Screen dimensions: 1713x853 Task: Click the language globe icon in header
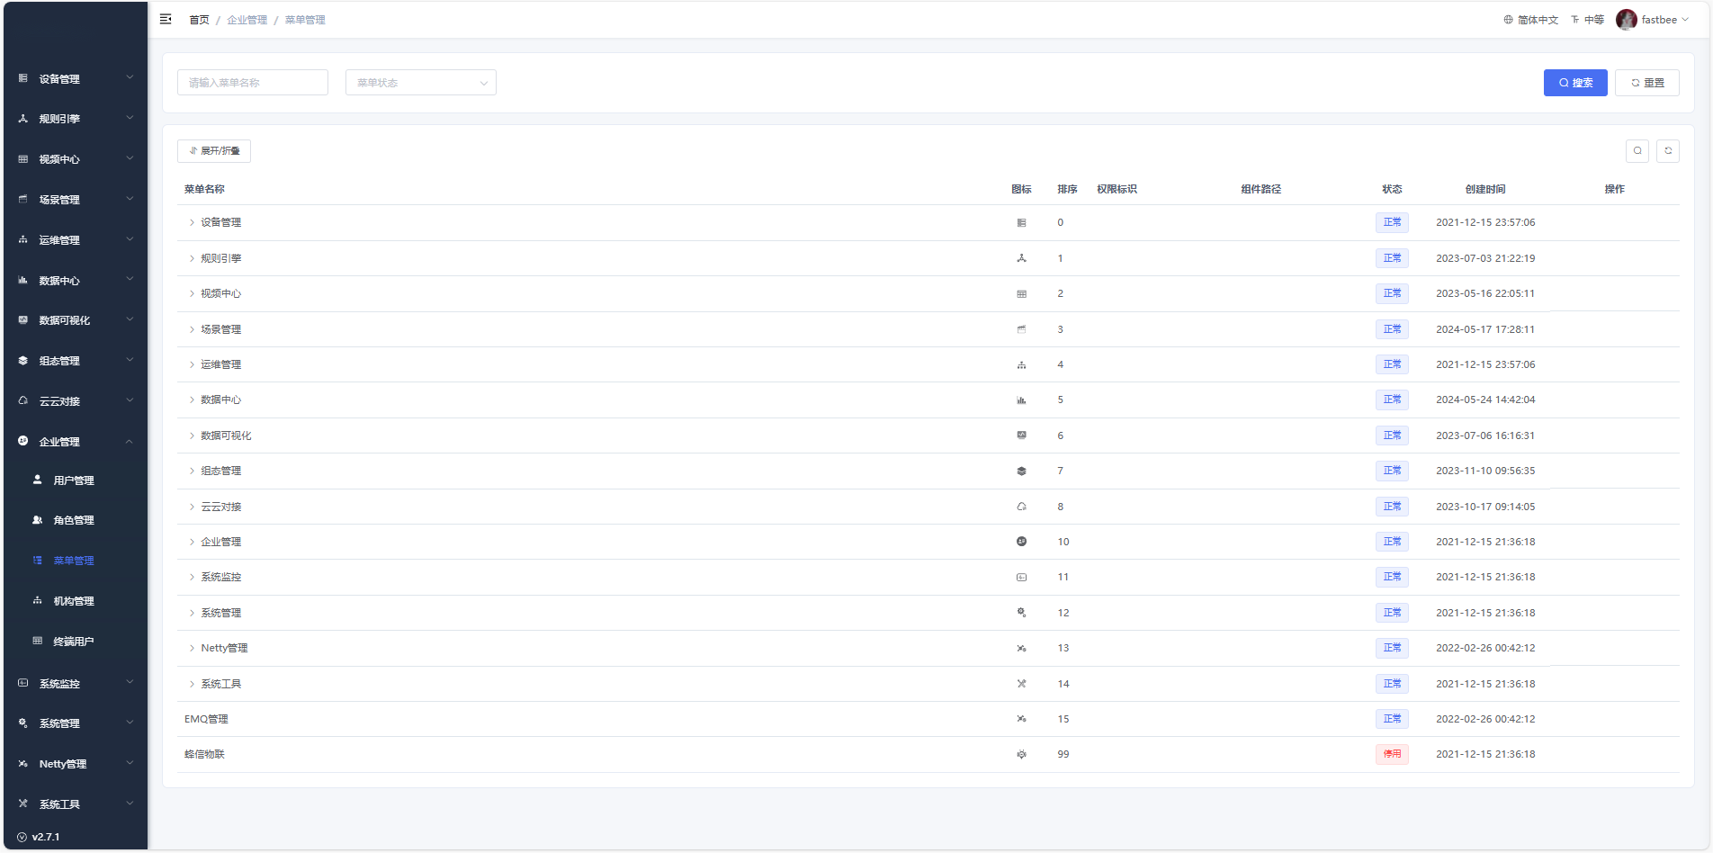click(x=1509, y=20)
